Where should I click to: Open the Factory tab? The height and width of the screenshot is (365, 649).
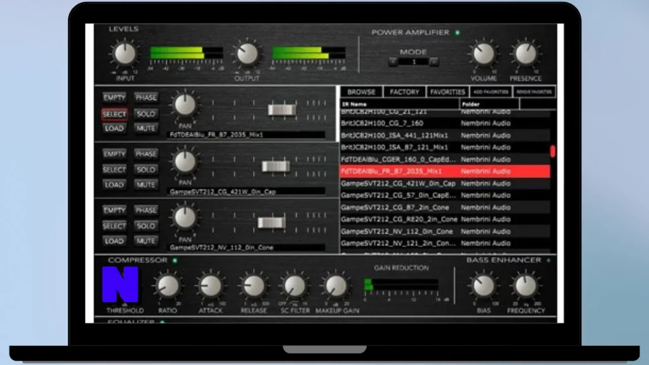404,92
